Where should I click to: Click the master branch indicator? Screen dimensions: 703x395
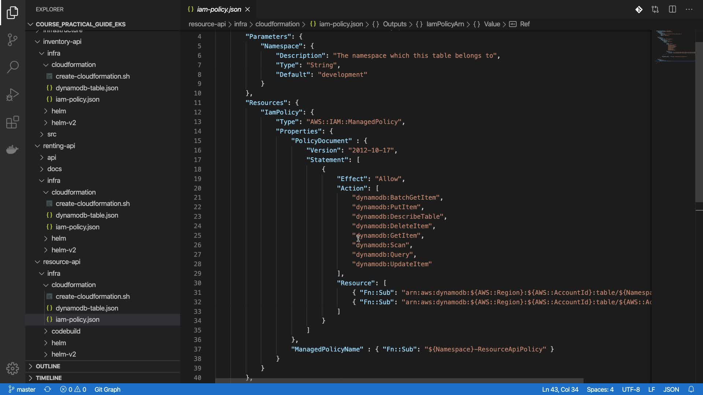pos(22,390)
